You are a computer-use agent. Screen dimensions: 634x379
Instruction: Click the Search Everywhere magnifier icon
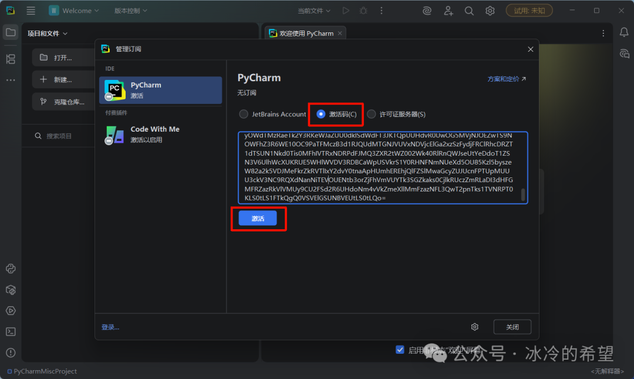[469, 11]
